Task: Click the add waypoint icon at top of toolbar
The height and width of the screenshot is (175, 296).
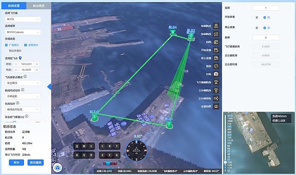Action: (x=216, y=26)
